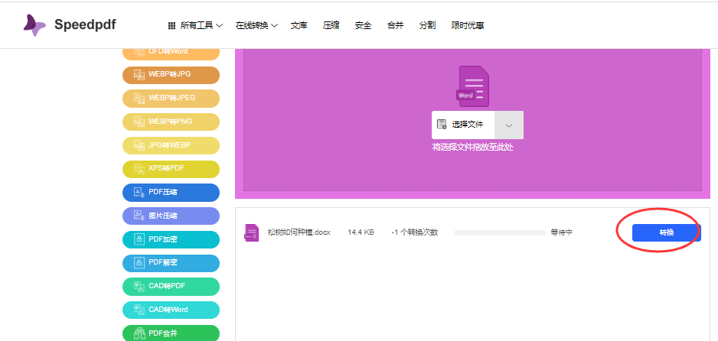Image resolution: width=718 pixels, height=341 pixels.
Task: Click the compress icon on PDF压缩
Action: click(139, 192)
